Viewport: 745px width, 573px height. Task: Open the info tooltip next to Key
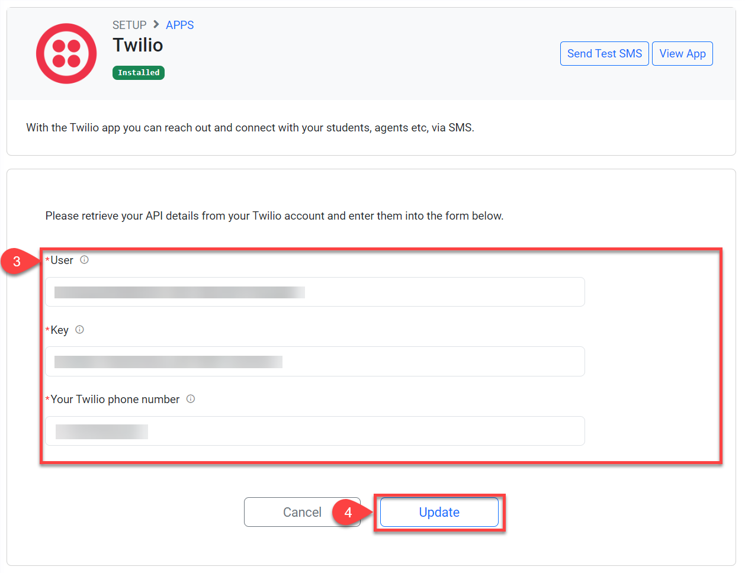point(80,330)
